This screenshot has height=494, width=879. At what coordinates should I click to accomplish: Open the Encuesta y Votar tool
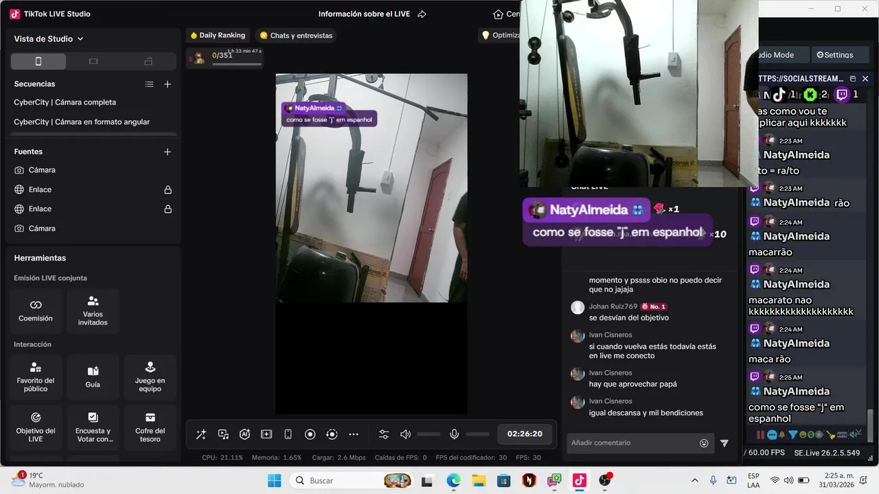pos(93,427)
